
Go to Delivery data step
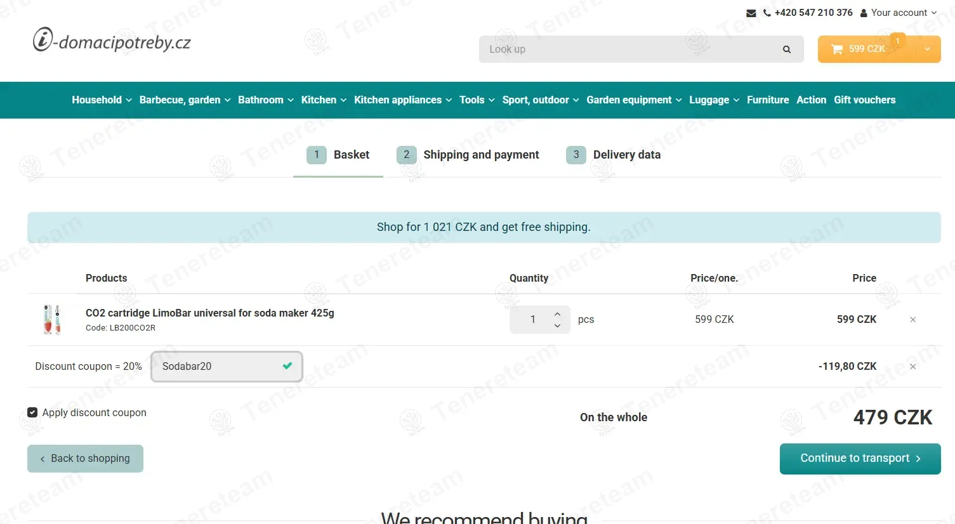tap(614, 155)
